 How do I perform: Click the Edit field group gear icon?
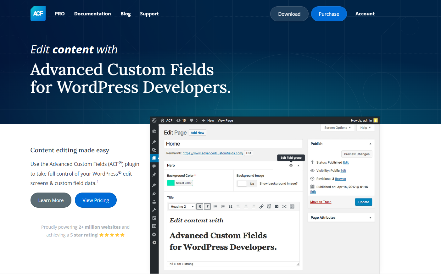click(x=291, y=165)
